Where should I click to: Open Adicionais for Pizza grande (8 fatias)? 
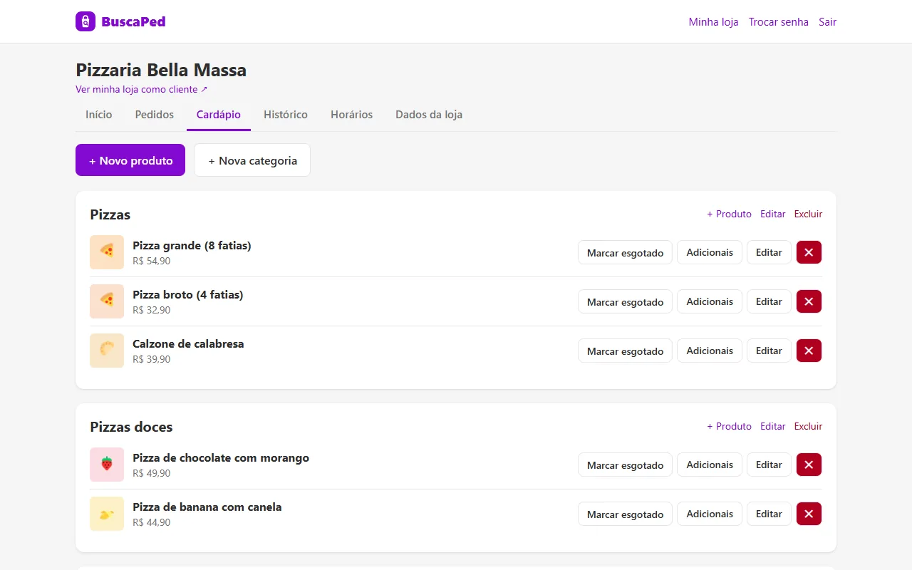(x=710, y=252)
